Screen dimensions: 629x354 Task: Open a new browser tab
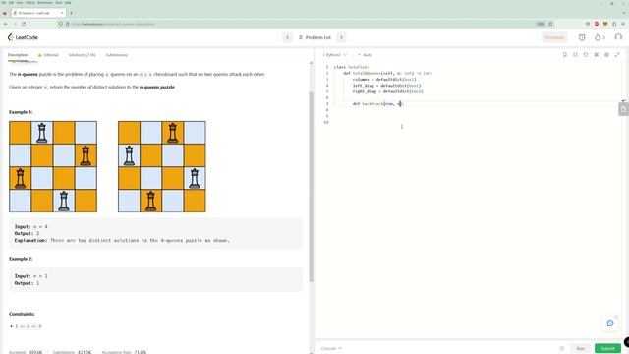[71, 13]
